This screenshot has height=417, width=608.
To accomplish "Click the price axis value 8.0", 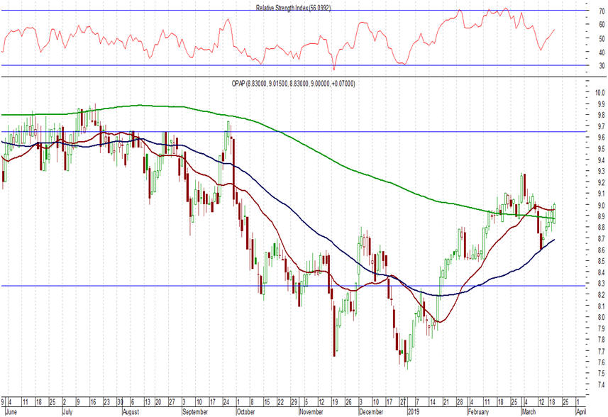I will click(x=601, y=317).
